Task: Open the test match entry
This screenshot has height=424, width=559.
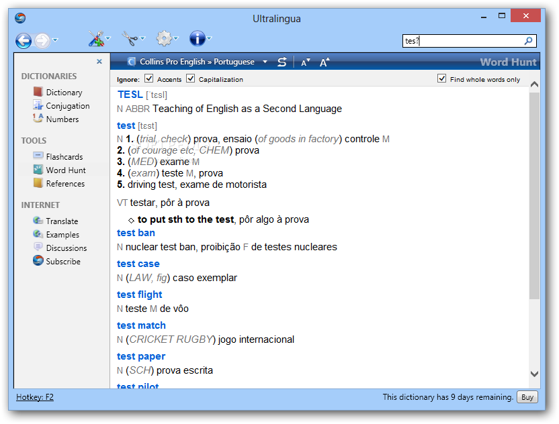Action: [x=141, y=326]
